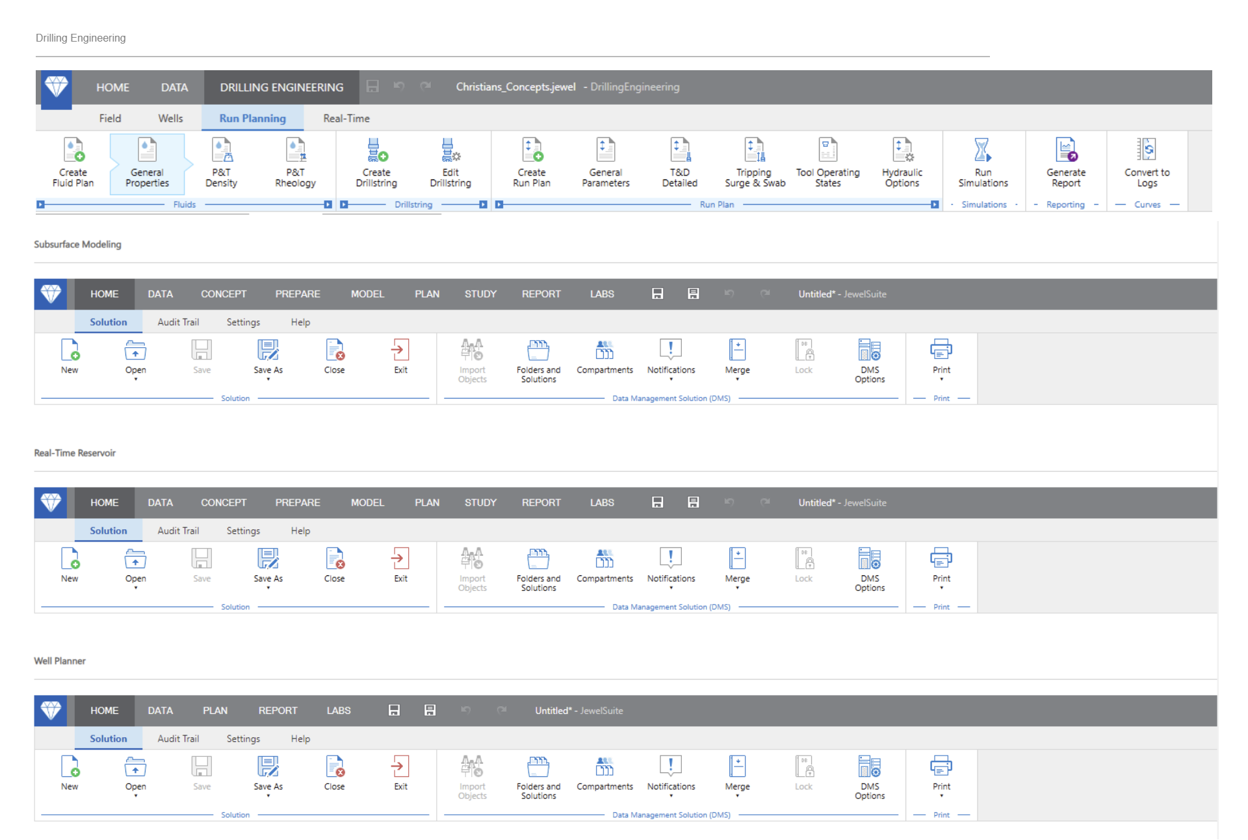Viewport: 1248px width, 840px height.
Task: Open REPORT tab in Well Planner bar
Action: (x=278, y=711)
